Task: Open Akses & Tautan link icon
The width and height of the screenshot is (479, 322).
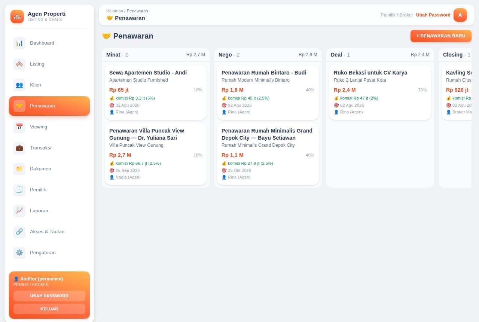Action: coord(19,232)
